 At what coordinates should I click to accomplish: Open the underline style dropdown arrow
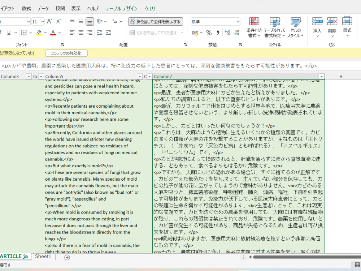(16, 33)
